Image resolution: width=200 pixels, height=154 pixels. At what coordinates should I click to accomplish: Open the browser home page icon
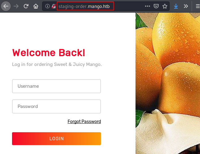click(x=36, y=6)
